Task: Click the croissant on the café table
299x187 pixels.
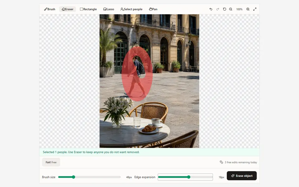Action: pos(149,129)
